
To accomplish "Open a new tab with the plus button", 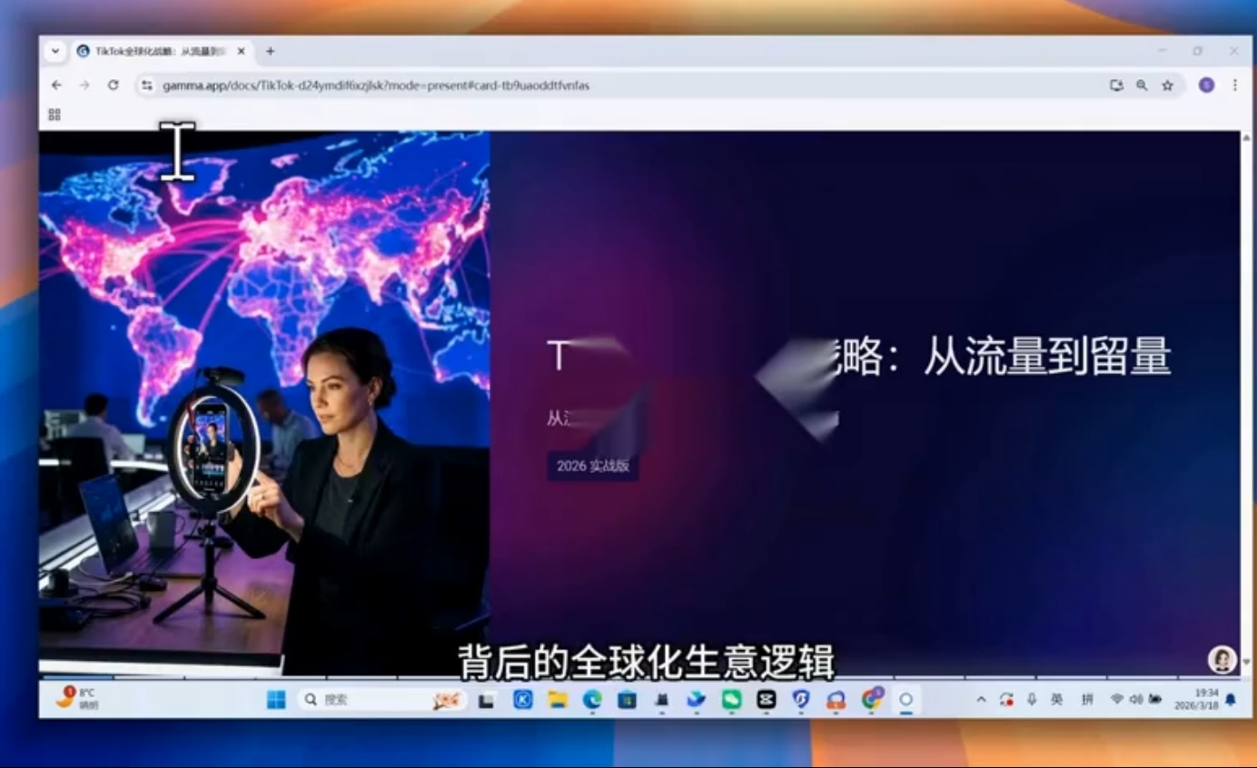I will pyautogui.click(x=270, y=52).
